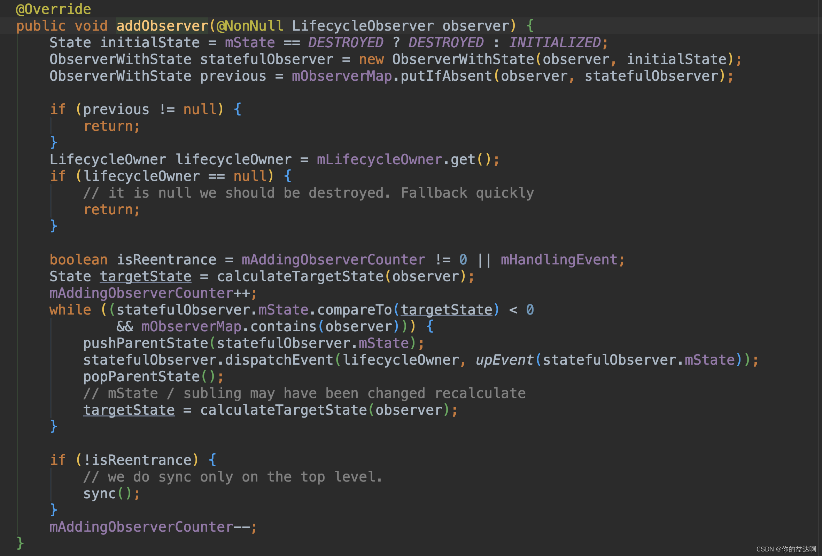Image resolution: width=822 pixels, height=556 pixels.
Task: Click the mHandlingEvent field
Action: pos(558,260)
